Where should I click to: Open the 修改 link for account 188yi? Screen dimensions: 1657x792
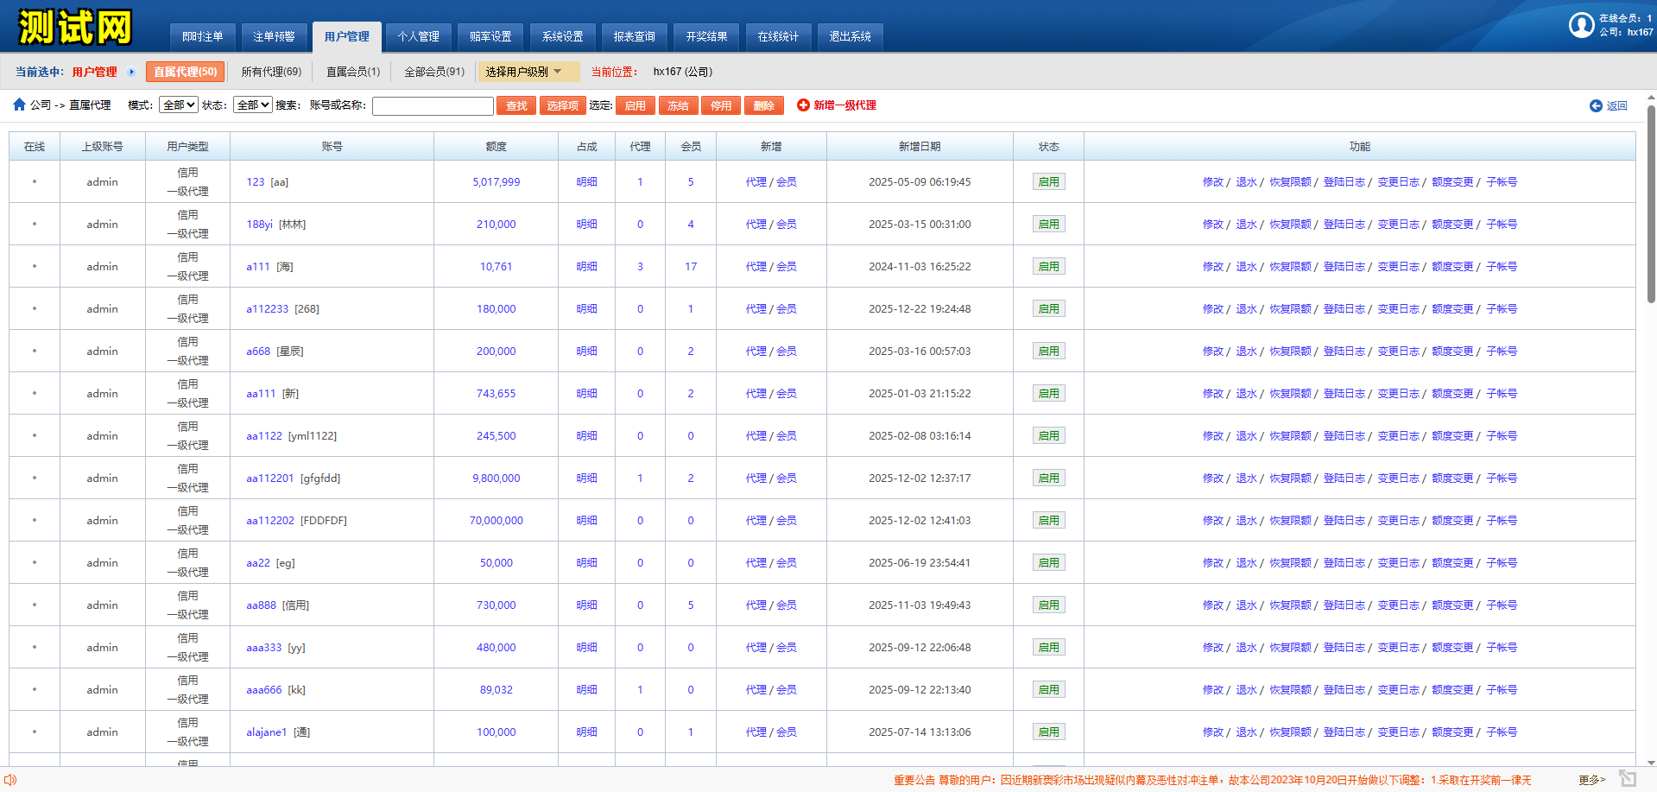tap(1212, 225)
